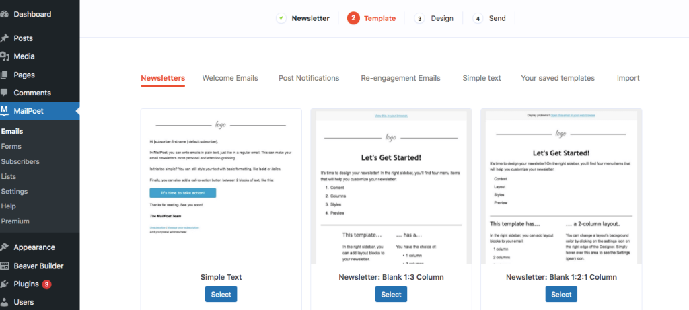Click the Media library icon

point(5,56)
